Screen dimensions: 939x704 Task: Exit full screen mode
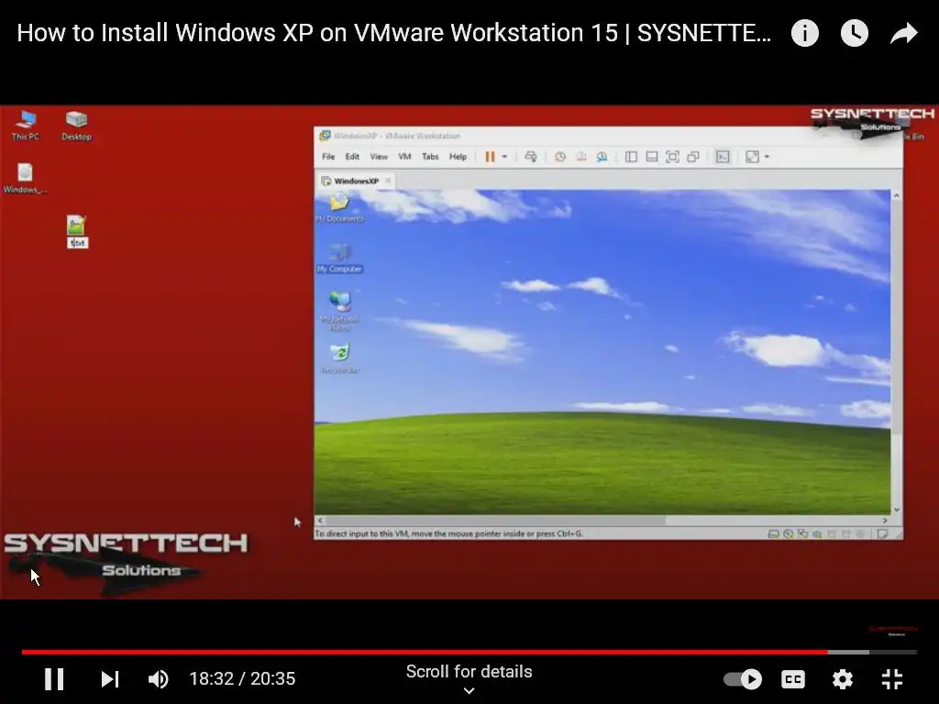tap(892, 679)
